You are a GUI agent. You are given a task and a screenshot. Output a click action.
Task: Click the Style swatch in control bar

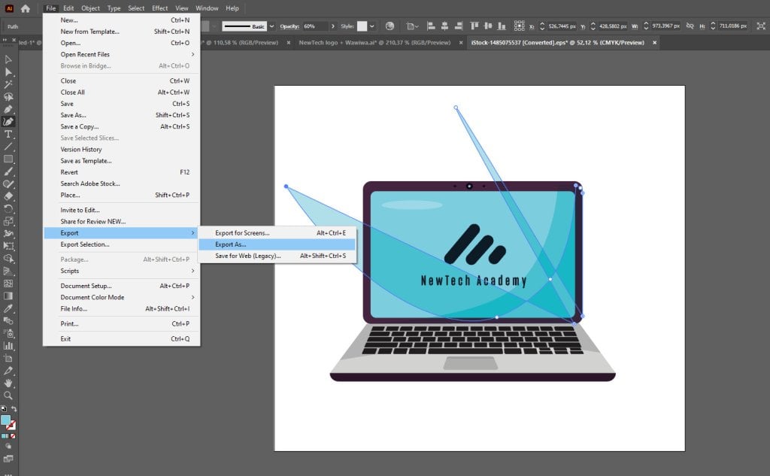[x=362, y=26]
